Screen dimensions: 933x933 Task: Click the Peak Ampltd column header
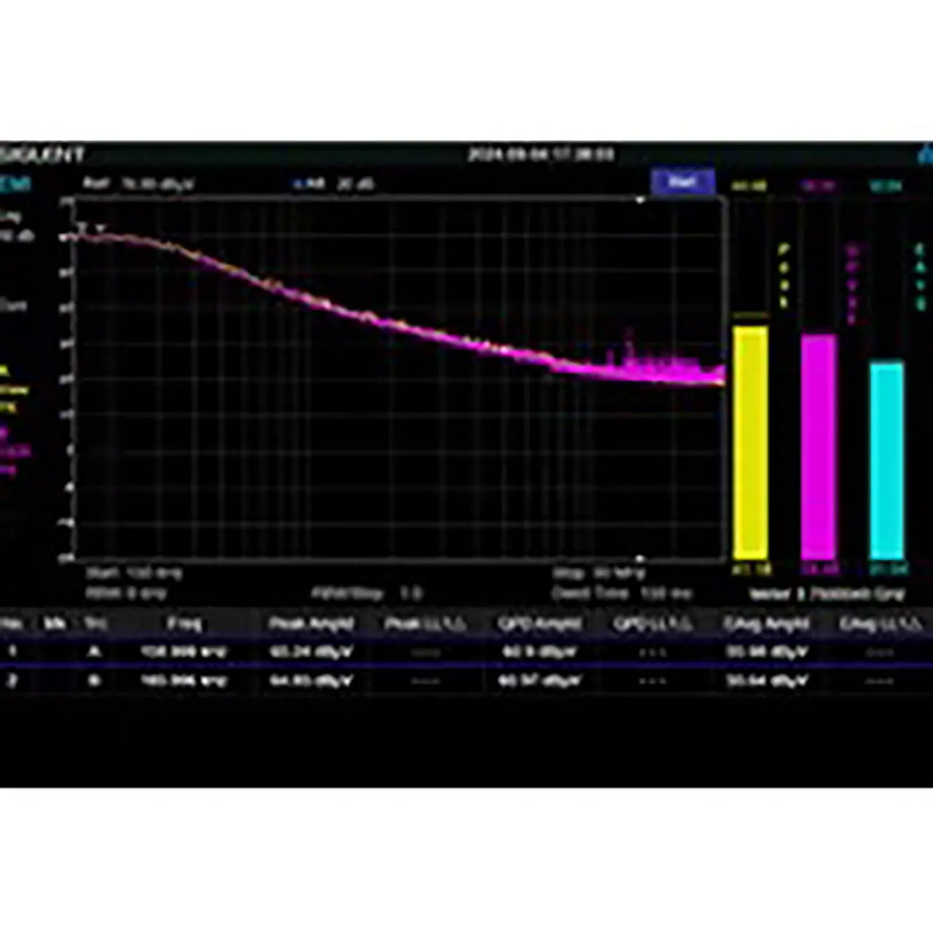click(311, 624)
